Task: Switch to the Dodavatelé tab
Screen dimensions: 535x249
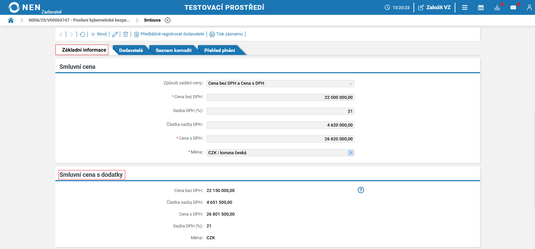Action: pyautogui.click(x=131, y=50)
